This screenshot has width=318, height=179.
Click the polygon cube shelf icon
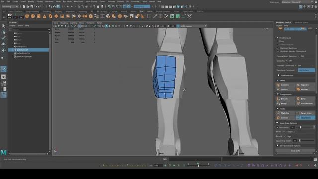(33, 16)
